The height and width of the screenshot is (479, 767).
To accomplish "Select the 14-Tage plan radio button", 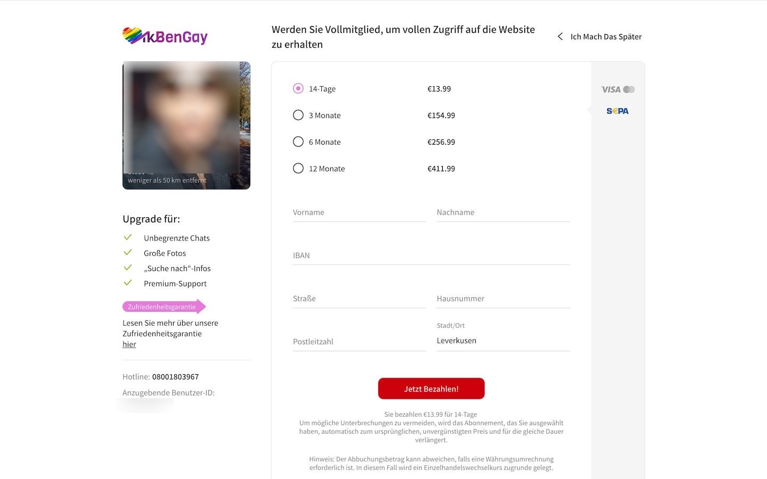I will click(x=298, y=89).
